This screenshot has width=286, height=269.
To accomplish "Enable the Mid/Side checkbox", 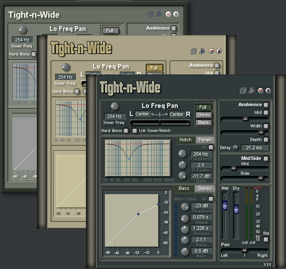I will point(266,159).
